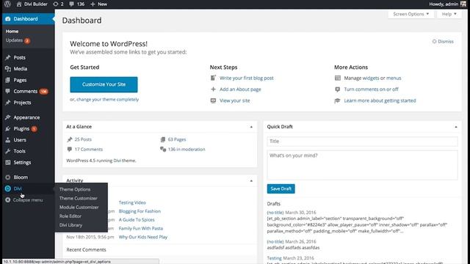Collapse the Activity panel
470x264 pixels.
point(251,181)
